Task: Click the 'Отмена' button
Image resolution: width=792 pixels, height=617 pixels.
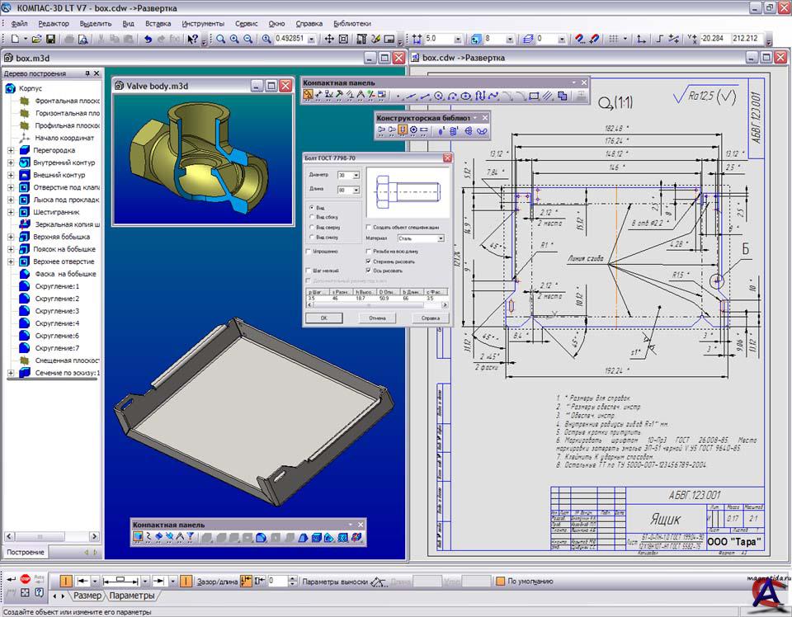Action: coord(377,318)
